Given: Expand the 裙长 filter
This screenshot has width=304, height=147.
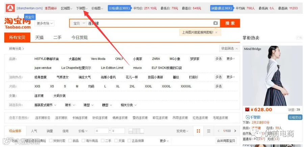Looking at the screenshot, I should (70, 105).
